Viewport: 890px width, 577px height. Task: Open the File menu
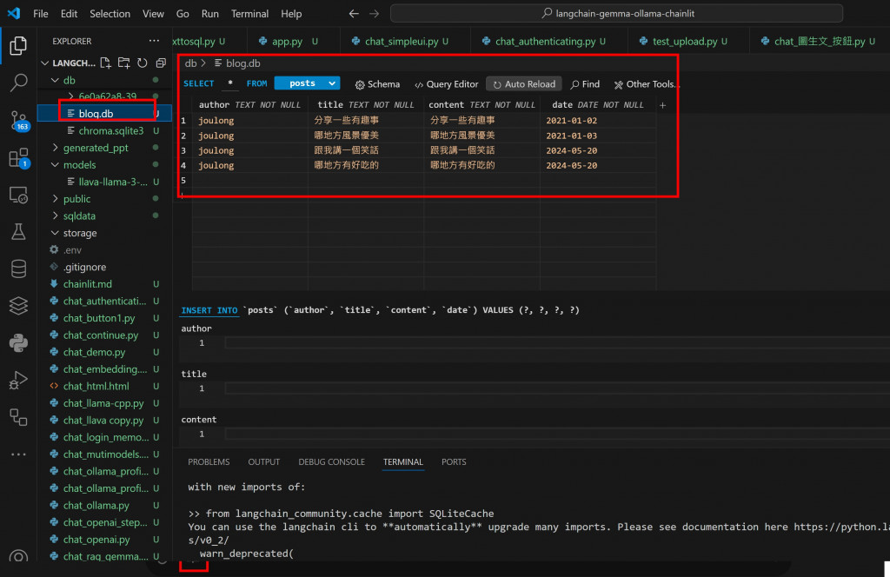(x=40, y=14)
